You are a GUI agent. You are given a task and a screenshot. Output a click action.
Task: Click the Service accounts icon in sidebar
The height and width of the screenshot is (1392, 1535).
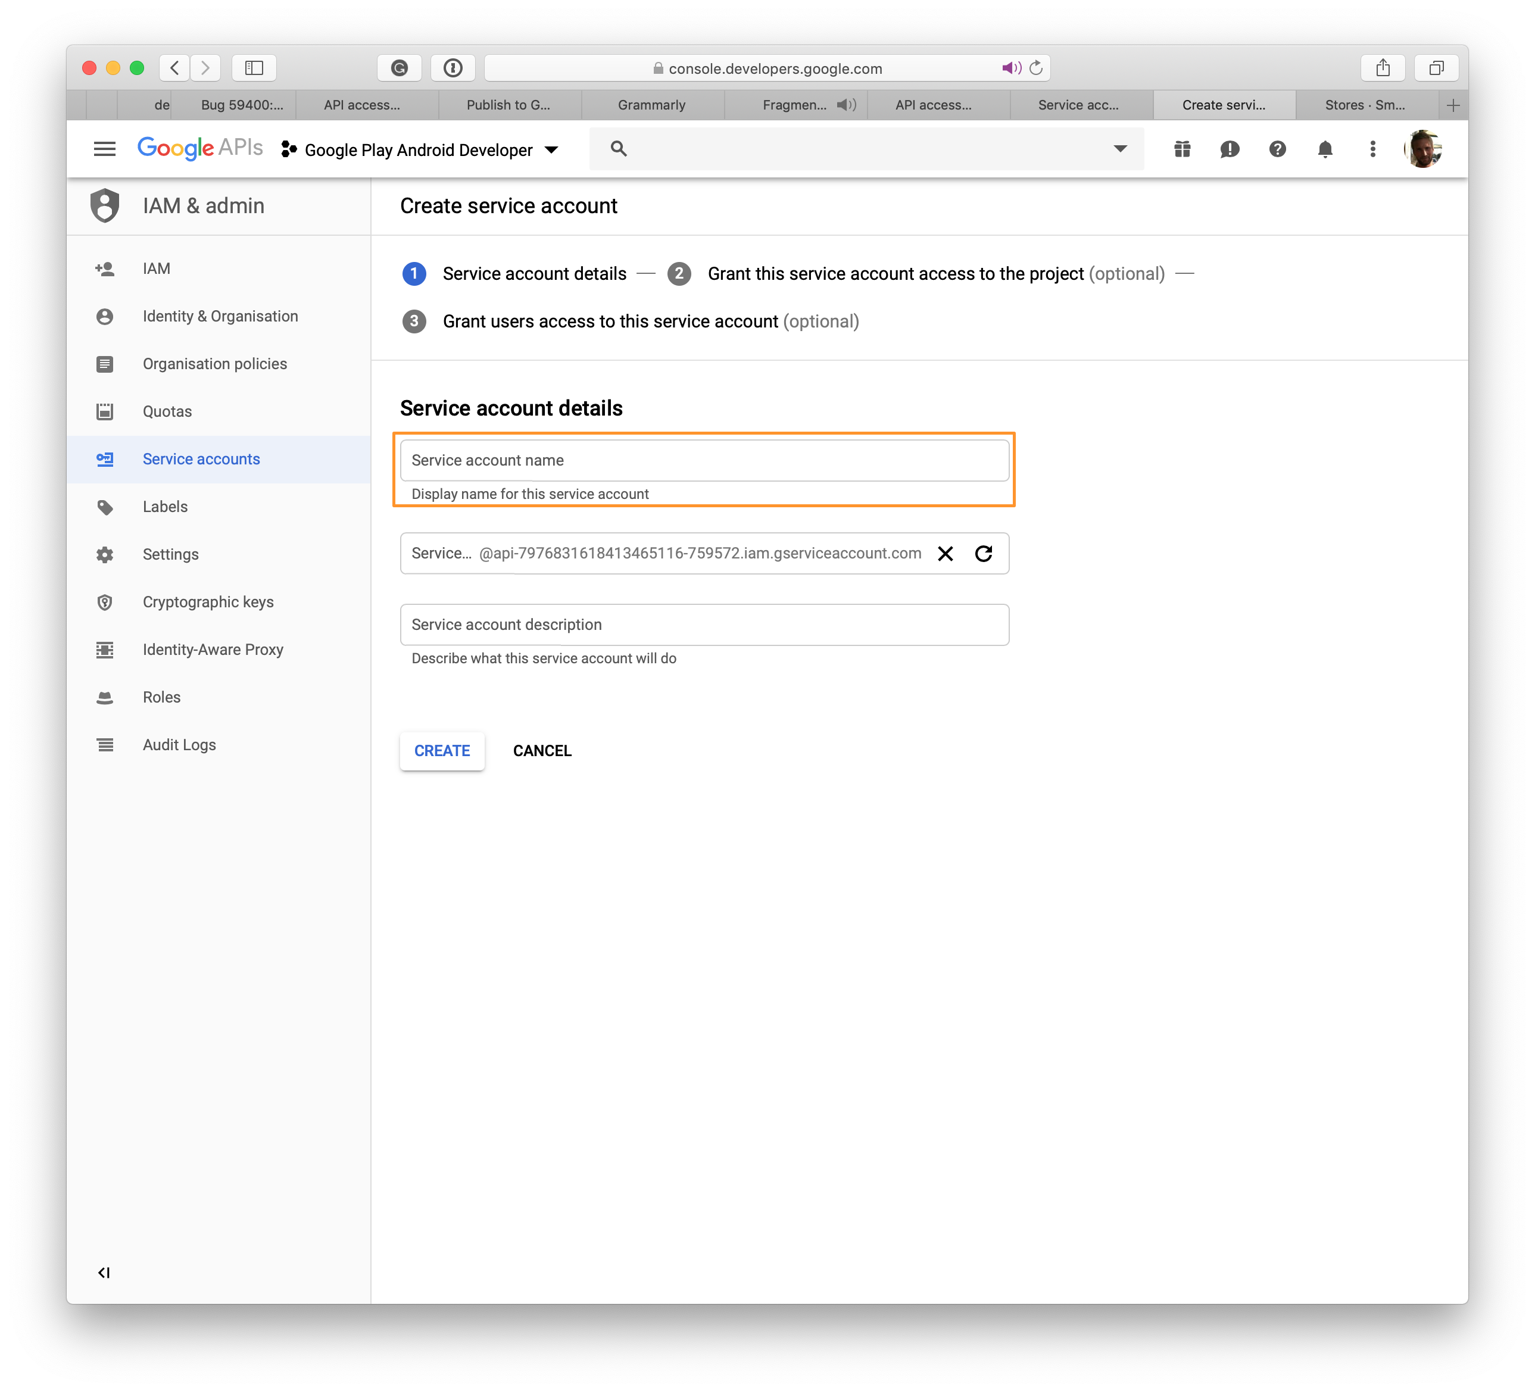[x=107, y=458]
